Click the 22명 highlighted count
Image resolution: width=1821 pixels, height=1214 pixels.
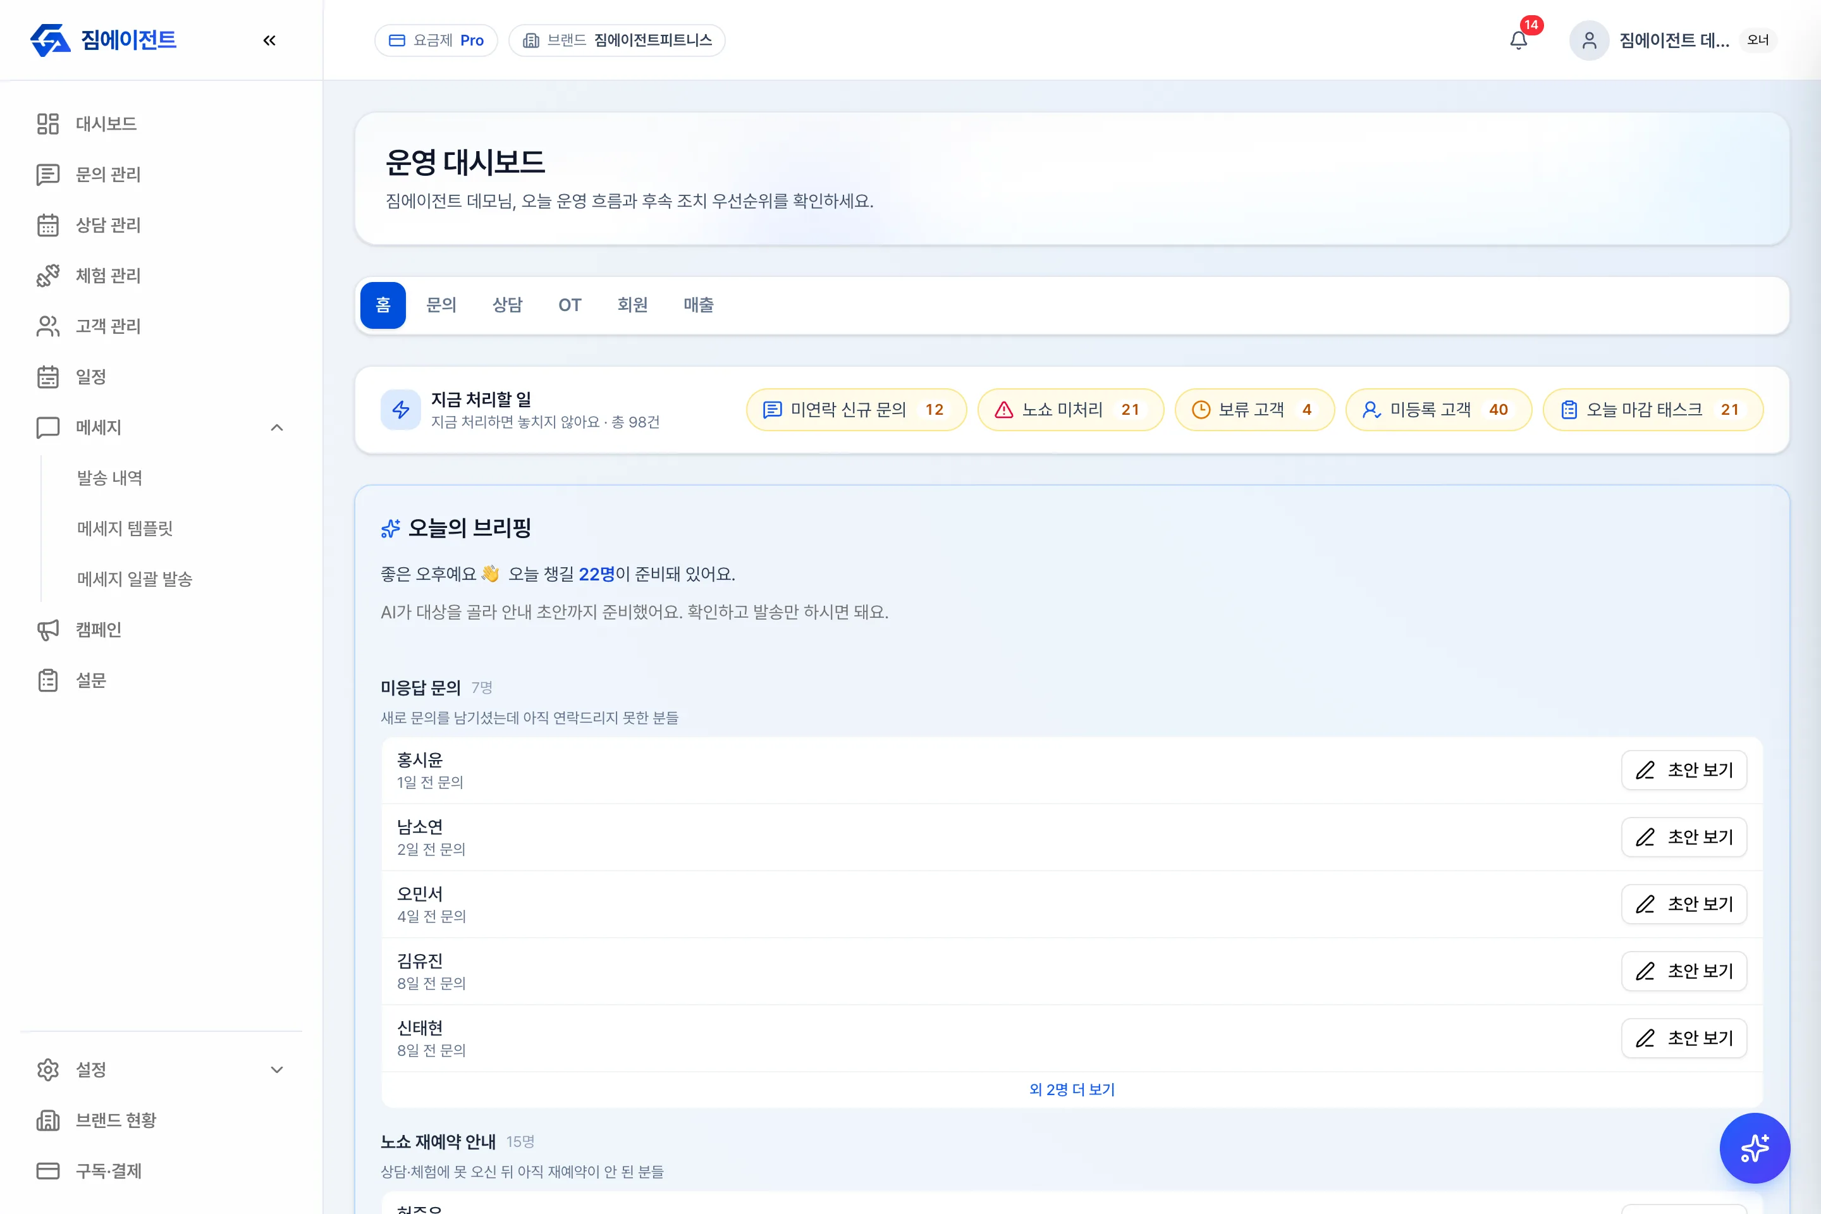tap(597, 575)
